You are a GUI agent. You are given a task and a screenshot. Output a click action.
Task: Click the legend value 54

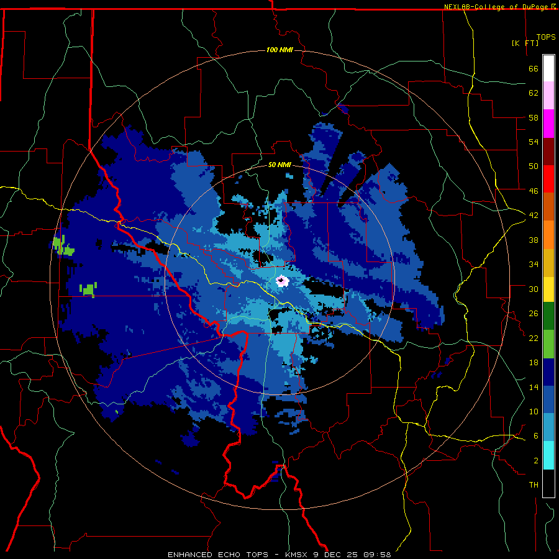534,142
